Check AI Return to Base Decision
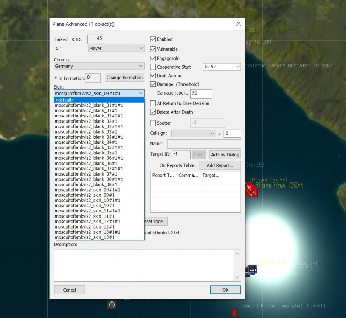Image resolution: width=346 pixels, height=318 pixels. pos(153,103)
